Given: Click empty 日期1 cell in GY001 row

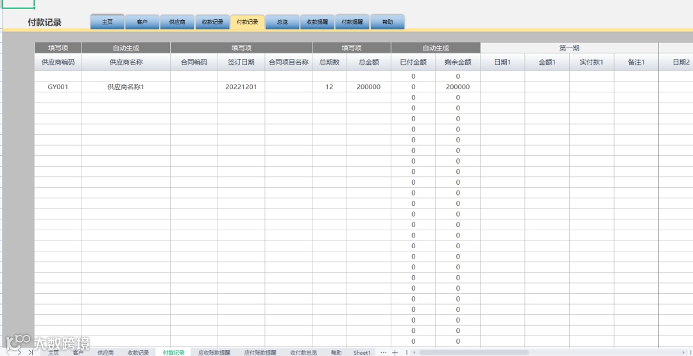Looking at the screenshot, I should pos(502,87).
